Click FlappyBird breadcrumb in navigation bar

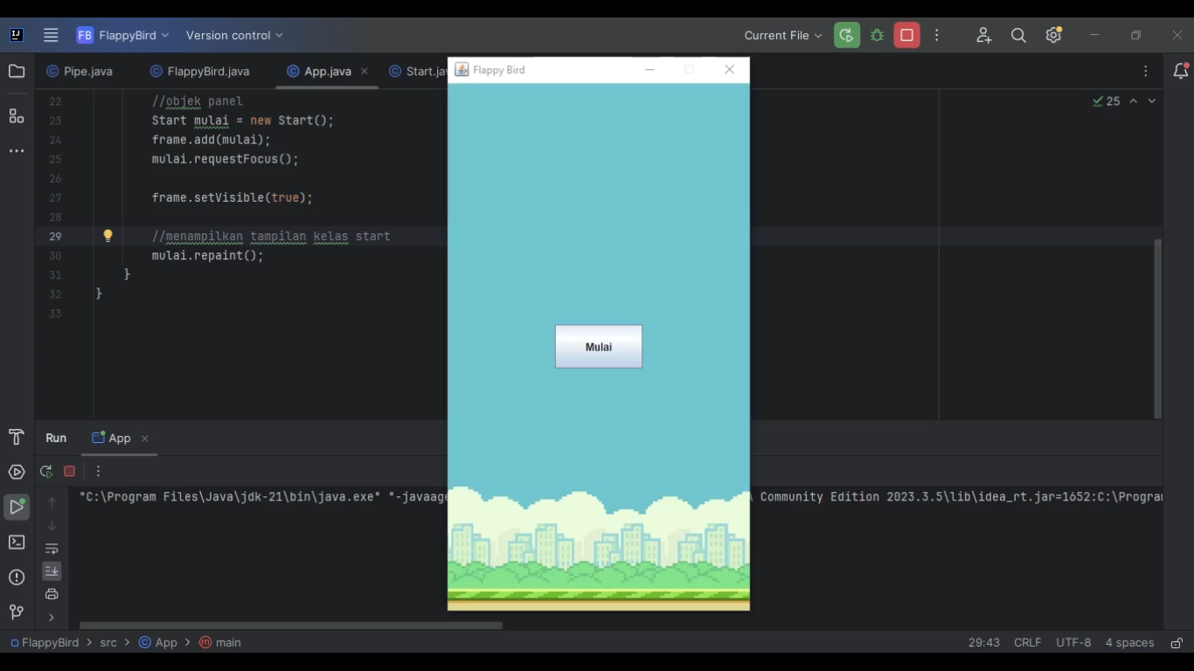45,642
